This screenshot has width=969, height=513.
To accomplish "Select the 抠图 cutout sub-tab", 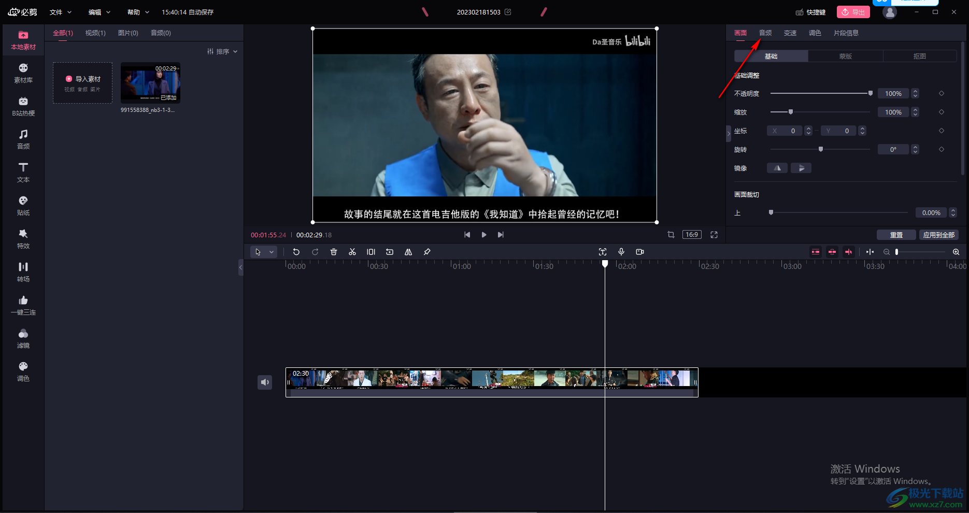I will (x=920, y=56).
